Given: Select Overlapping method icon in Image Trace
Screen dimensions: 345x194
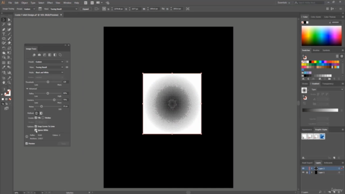Looking at the screenshot, I should tap(41, 113).
